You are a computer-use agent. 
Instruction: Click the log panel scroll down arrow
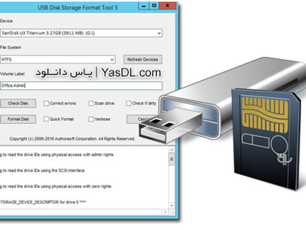pyautogui.click(x=172, y=206)
